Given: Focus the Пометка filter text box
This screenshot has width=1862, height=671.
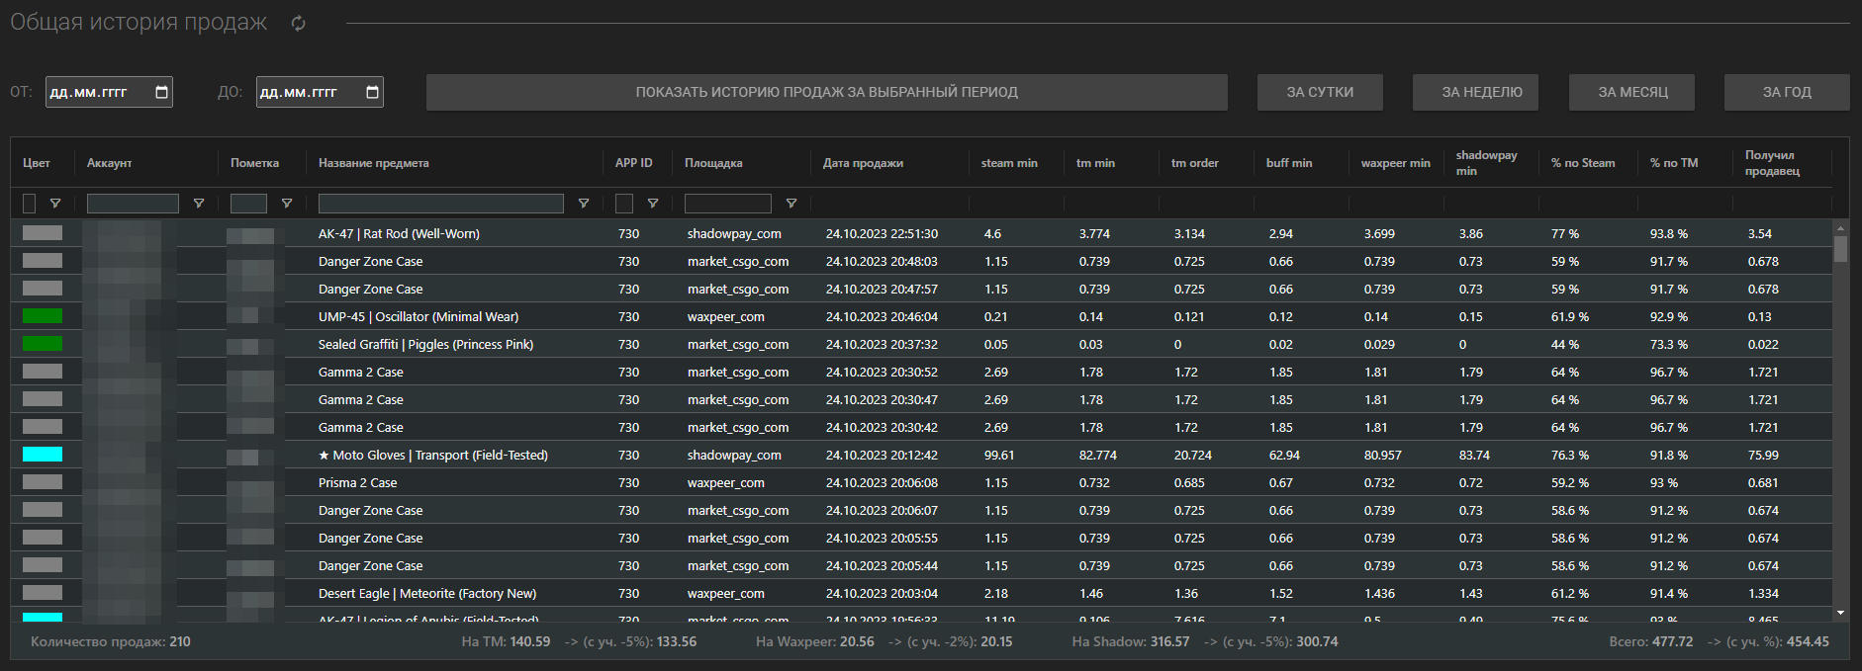Looking at the screenshot, I should coord(248,204).
